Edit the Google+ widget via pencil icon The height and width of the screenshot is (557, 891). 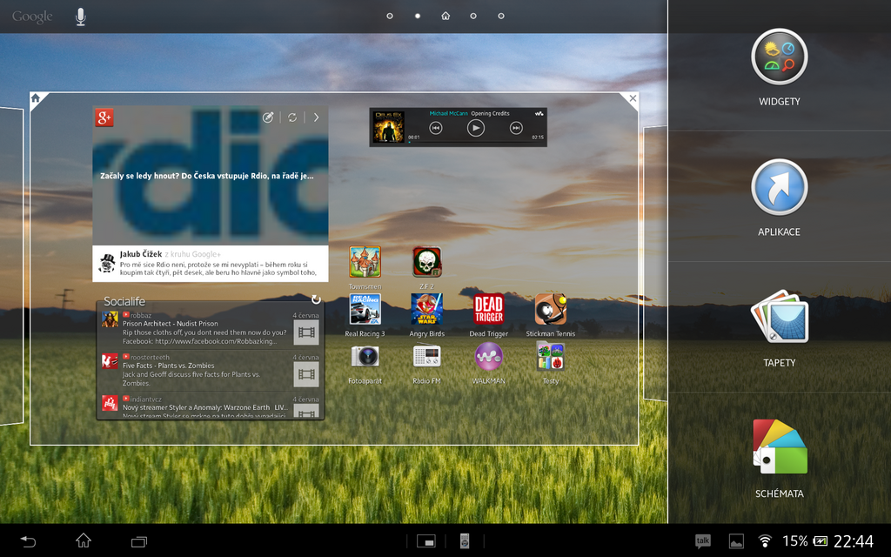tap(268, 116)
